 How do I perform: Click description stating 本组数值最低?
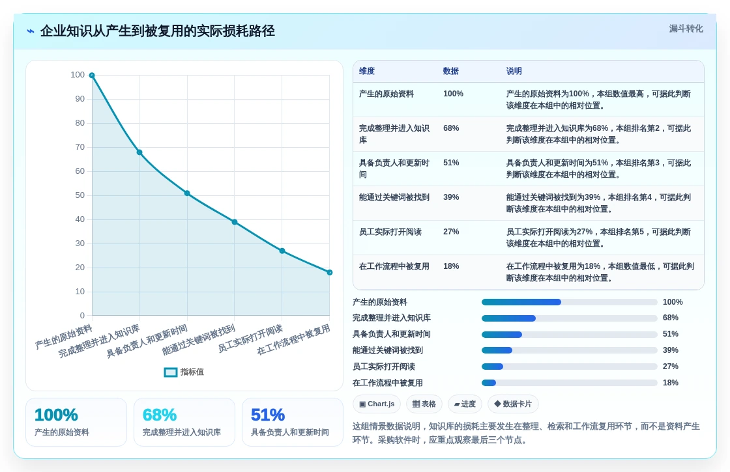(600, 272)
